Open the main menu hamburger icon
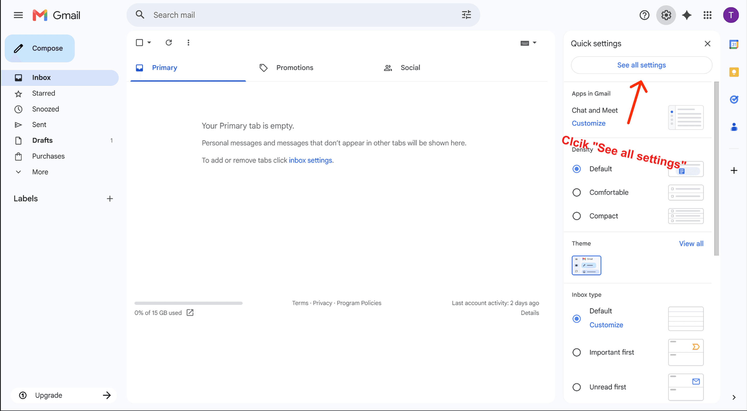 [18, 15]
